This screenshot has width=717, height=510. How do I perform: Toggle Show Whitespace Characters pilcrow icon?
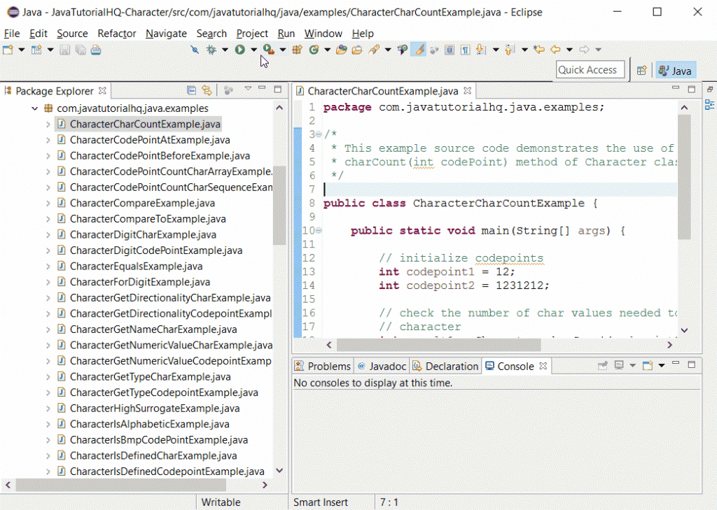click(x=465, y=50)
